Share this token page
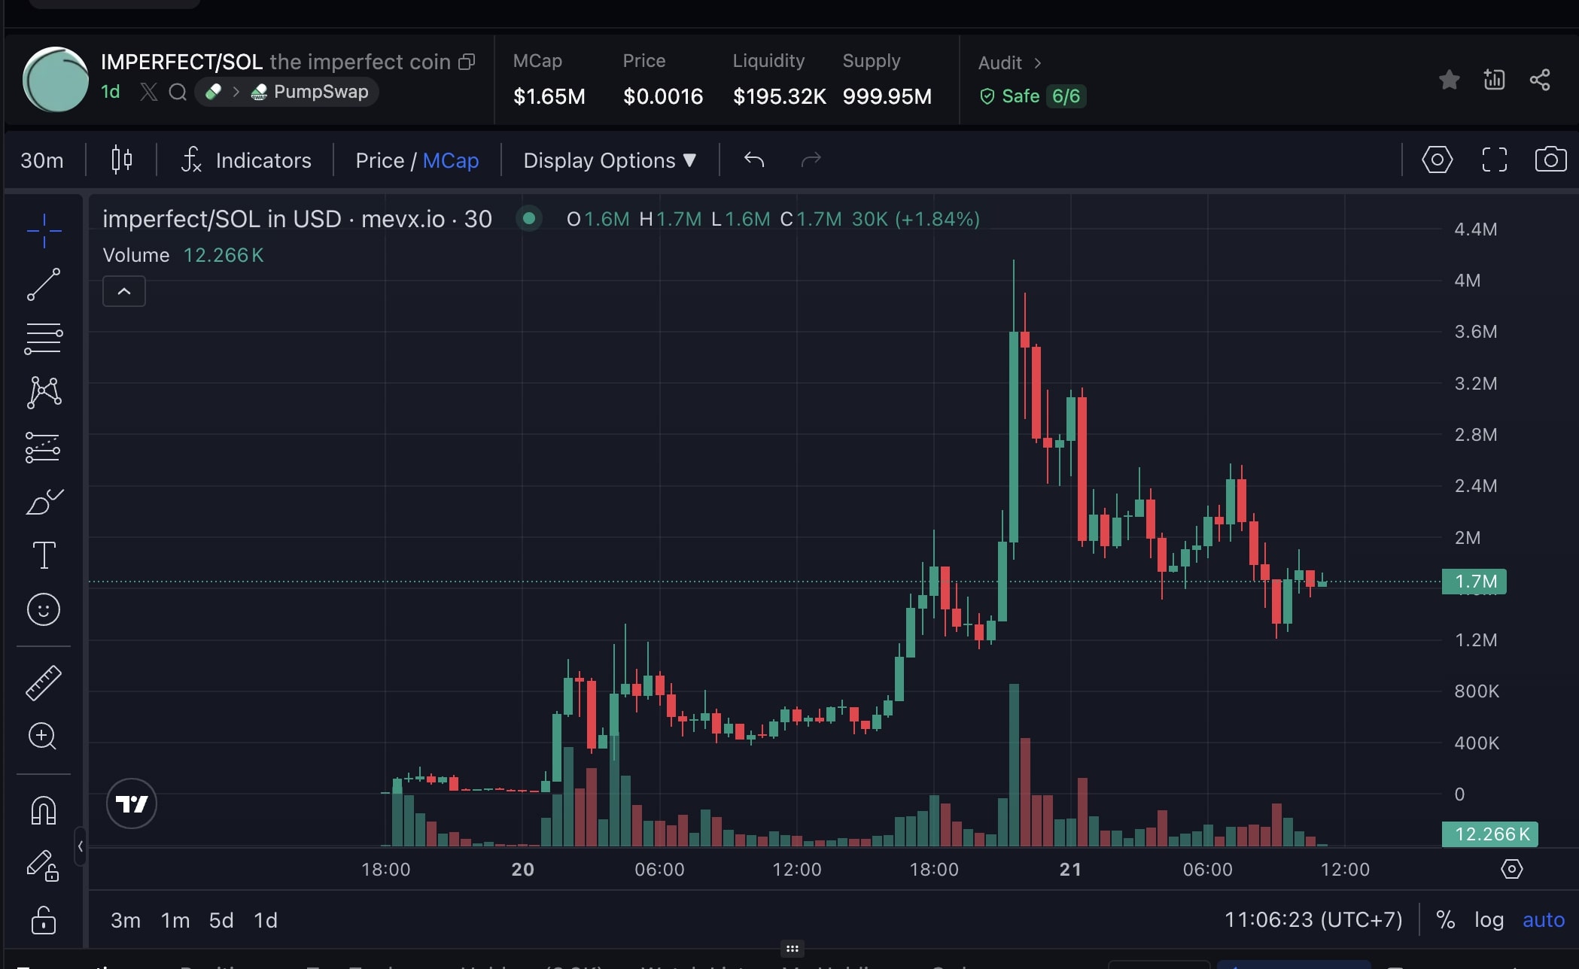Screen dimensions: 1579x969 pos(1540,80)
